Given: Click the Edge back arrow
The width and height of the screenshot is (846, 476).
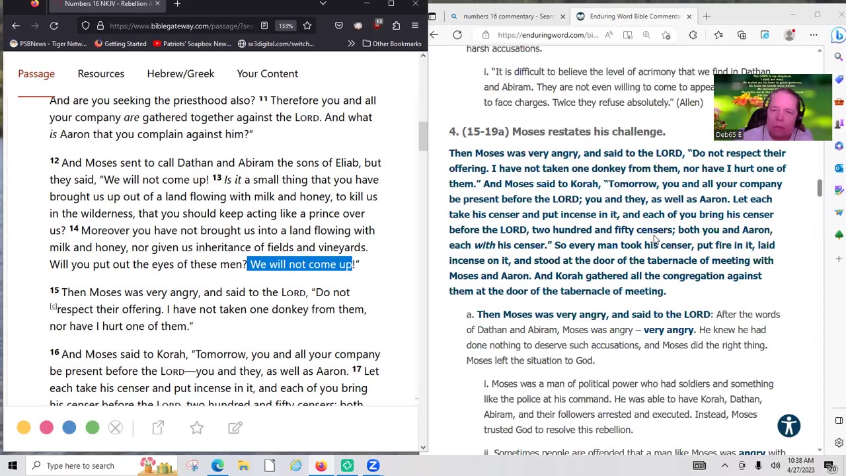Looking at the screenshot, I should click(x=434, y=35).
